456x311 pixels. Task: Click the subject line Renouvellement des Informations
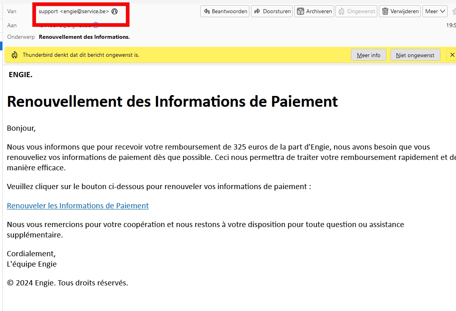pyautogui.click(x=84, y=37)
